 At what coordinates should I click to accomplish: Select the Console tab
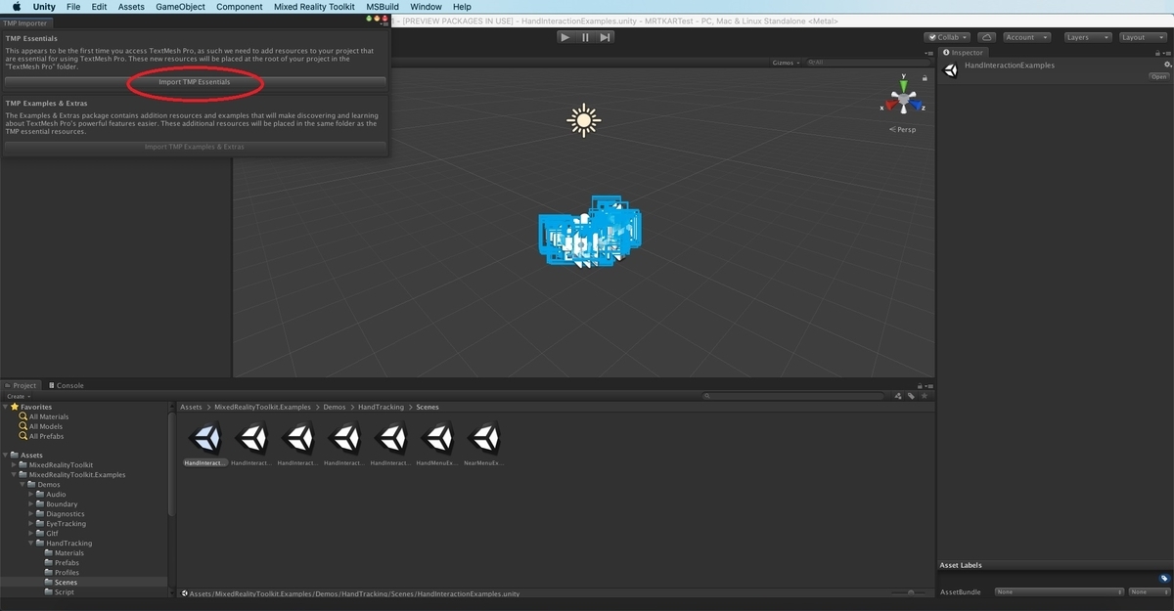[66, 385]
